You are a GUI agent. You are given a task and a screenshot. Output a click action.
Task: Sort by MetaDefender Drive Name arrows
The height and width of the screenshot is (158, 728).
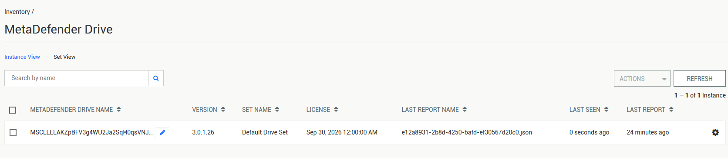(x=119, y=110)
